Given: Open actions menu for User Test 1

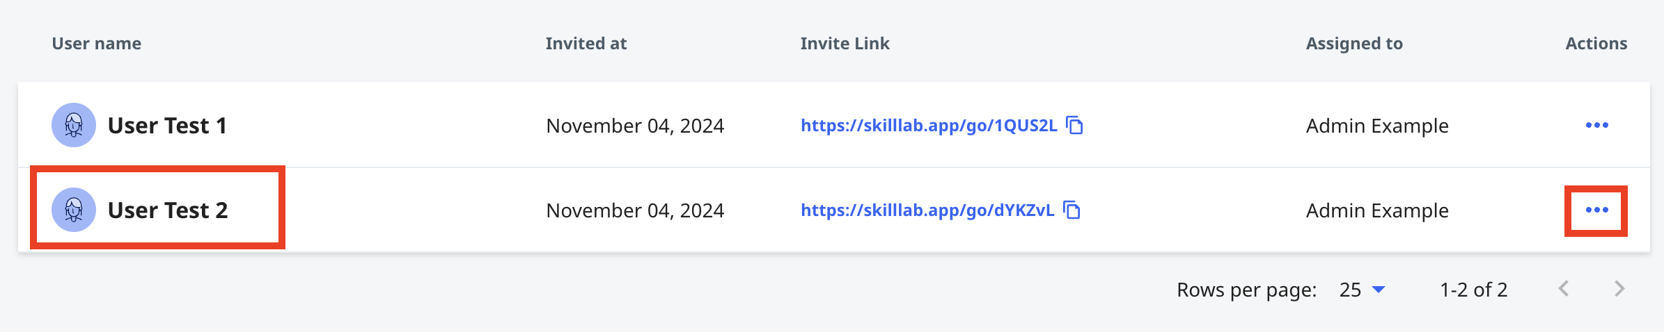Looking at the screenshot, I should 1596,125.
